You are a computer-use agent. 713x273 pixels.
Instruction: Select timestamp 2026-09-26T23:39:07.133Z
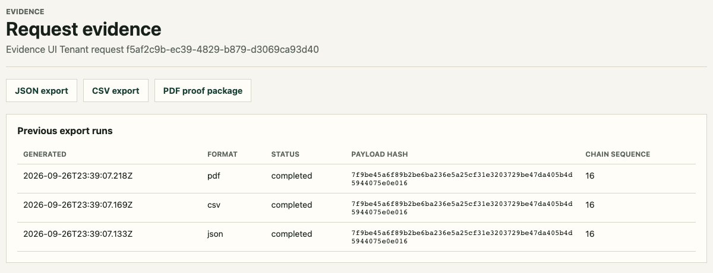tap(78, 234)
